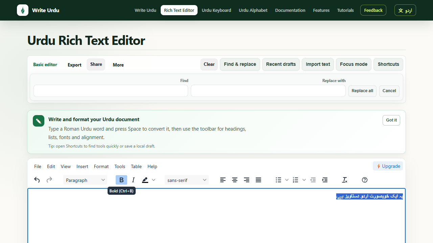Justify text alignment

point(258,180)
